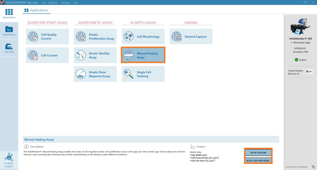Click the Vessel Holders SET button
This screenshot has width=317, height=170.
point(309,71)
